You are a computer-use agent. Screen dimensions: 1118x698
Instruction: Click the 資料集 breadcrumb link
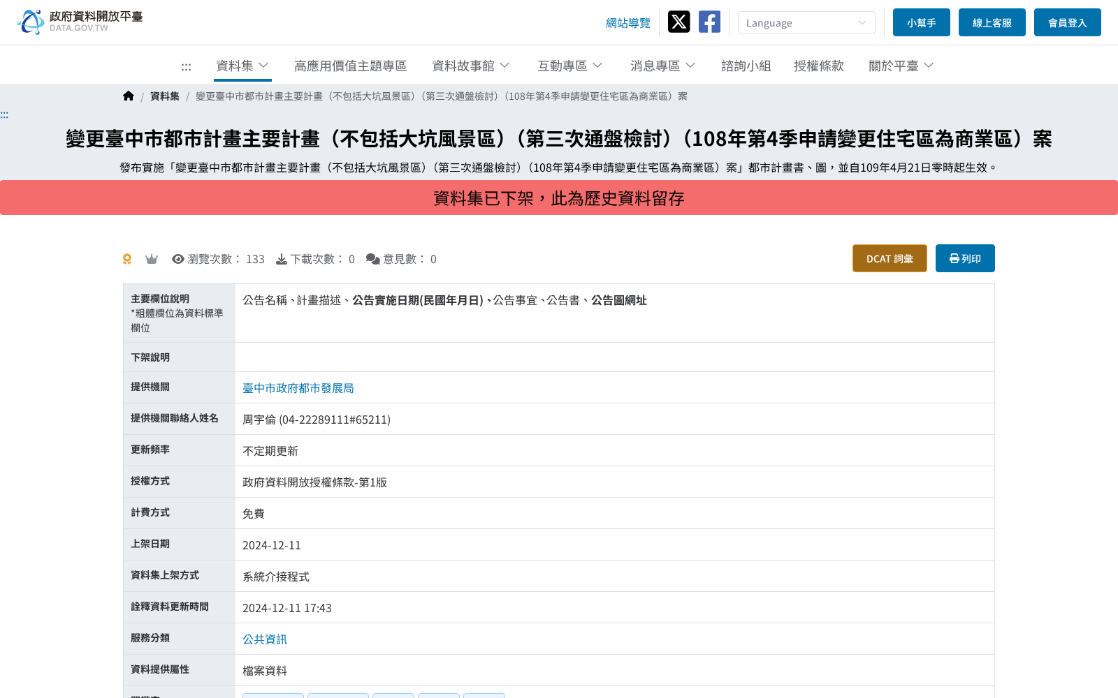[165, 96]
